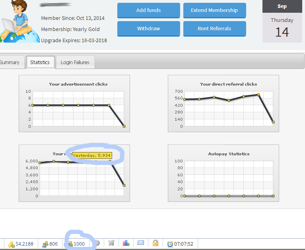The height and width of the screenshot is (250, 305).
Task: Click the gear settings icon in status bar
Action: 97,243
